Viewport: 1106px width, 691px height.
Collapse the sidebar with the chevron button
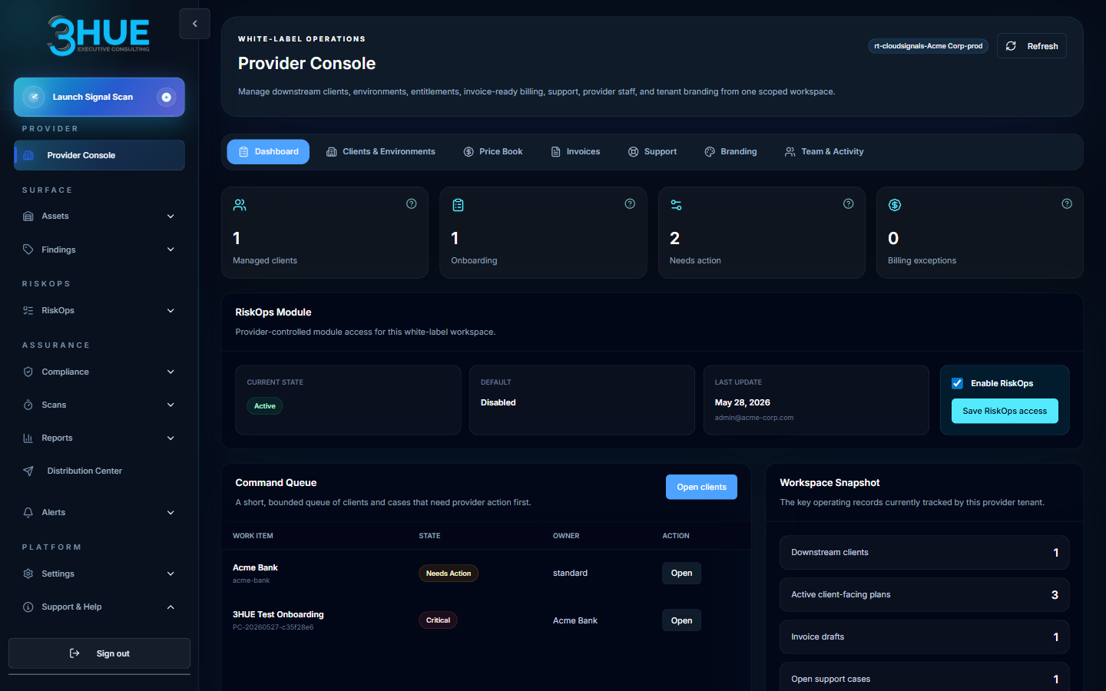click(x=194, y=24)
